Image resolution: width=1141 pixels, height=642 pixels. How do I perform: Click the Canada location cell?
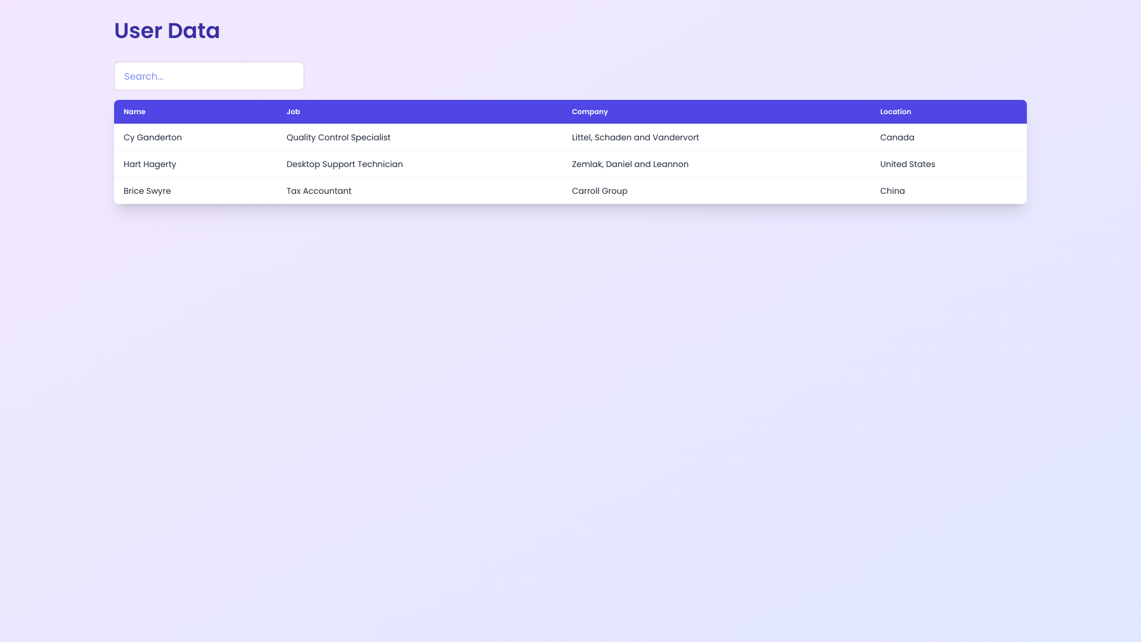[x=897, y=137]
